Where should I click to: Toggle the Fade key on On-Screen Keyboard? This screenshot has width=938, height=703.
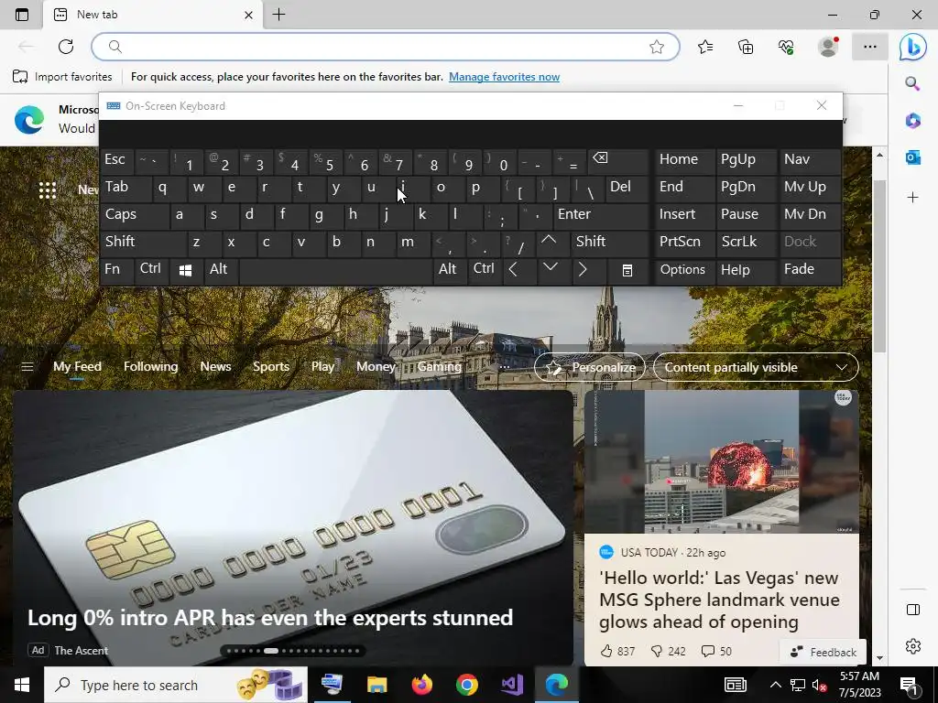pos(810,270)
